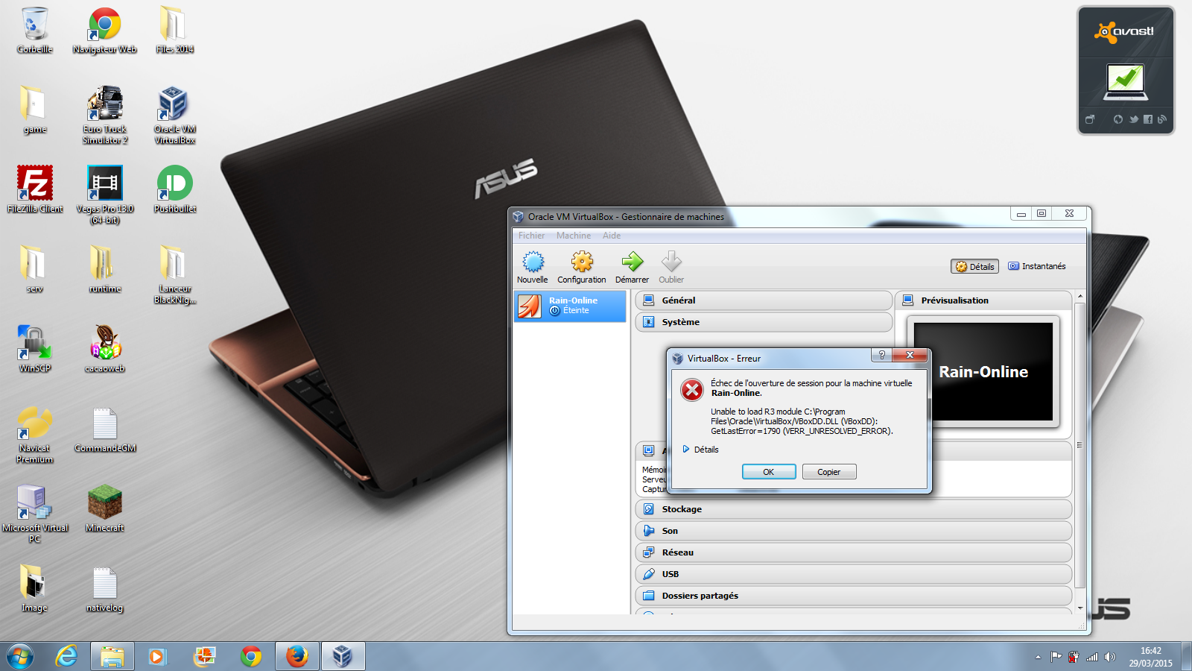Click the Rain-Online preview thumbnail
The height and width of the screenshot is (671, 1192).
(x=983, y=371)
